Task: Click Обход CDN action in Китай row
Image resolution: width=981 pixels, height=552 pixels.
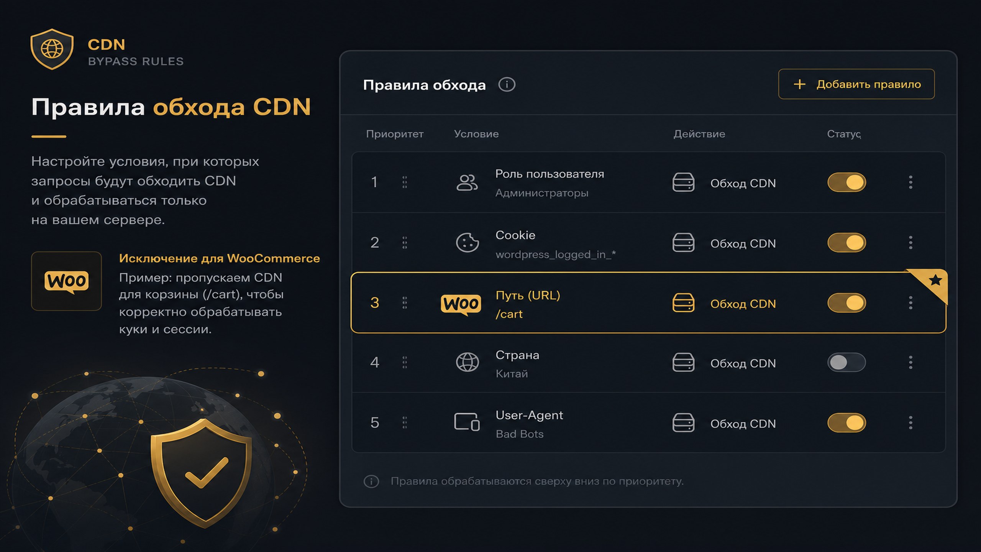Action: [743, 364]
